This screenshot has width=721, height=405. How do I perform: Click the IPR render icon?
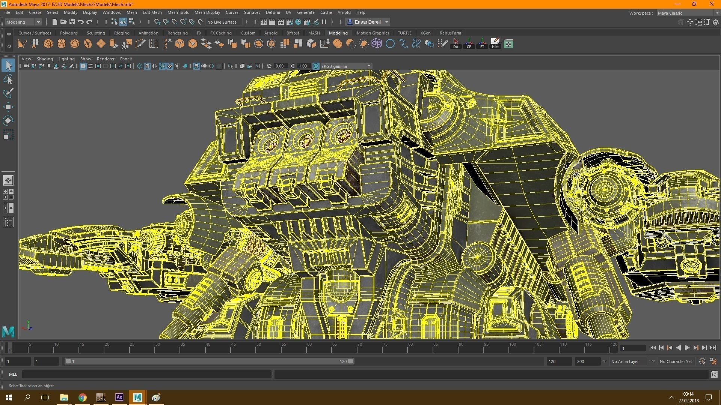281,22
